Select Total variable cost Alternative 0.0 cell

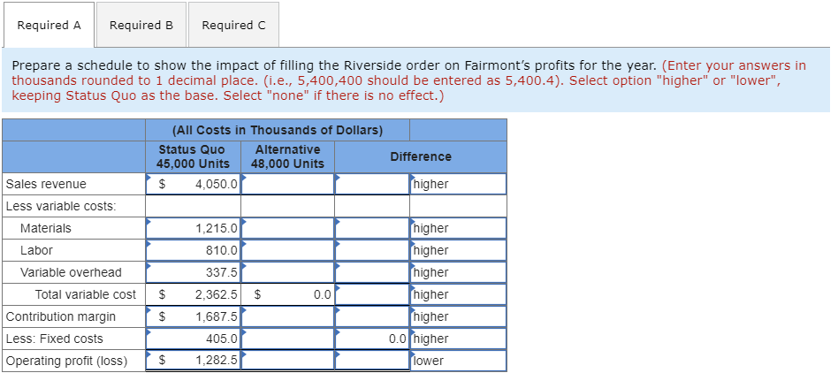pyautogui.click(x=287, y=294)
